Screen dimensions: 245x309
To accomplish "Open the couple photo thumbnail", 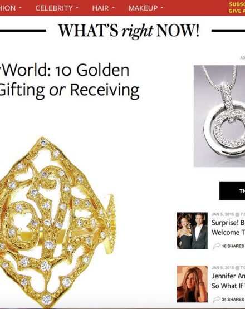I will (192, 230).
